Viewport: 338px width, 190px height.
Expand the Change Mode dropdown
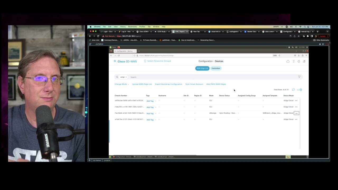(x=122, y=84)
